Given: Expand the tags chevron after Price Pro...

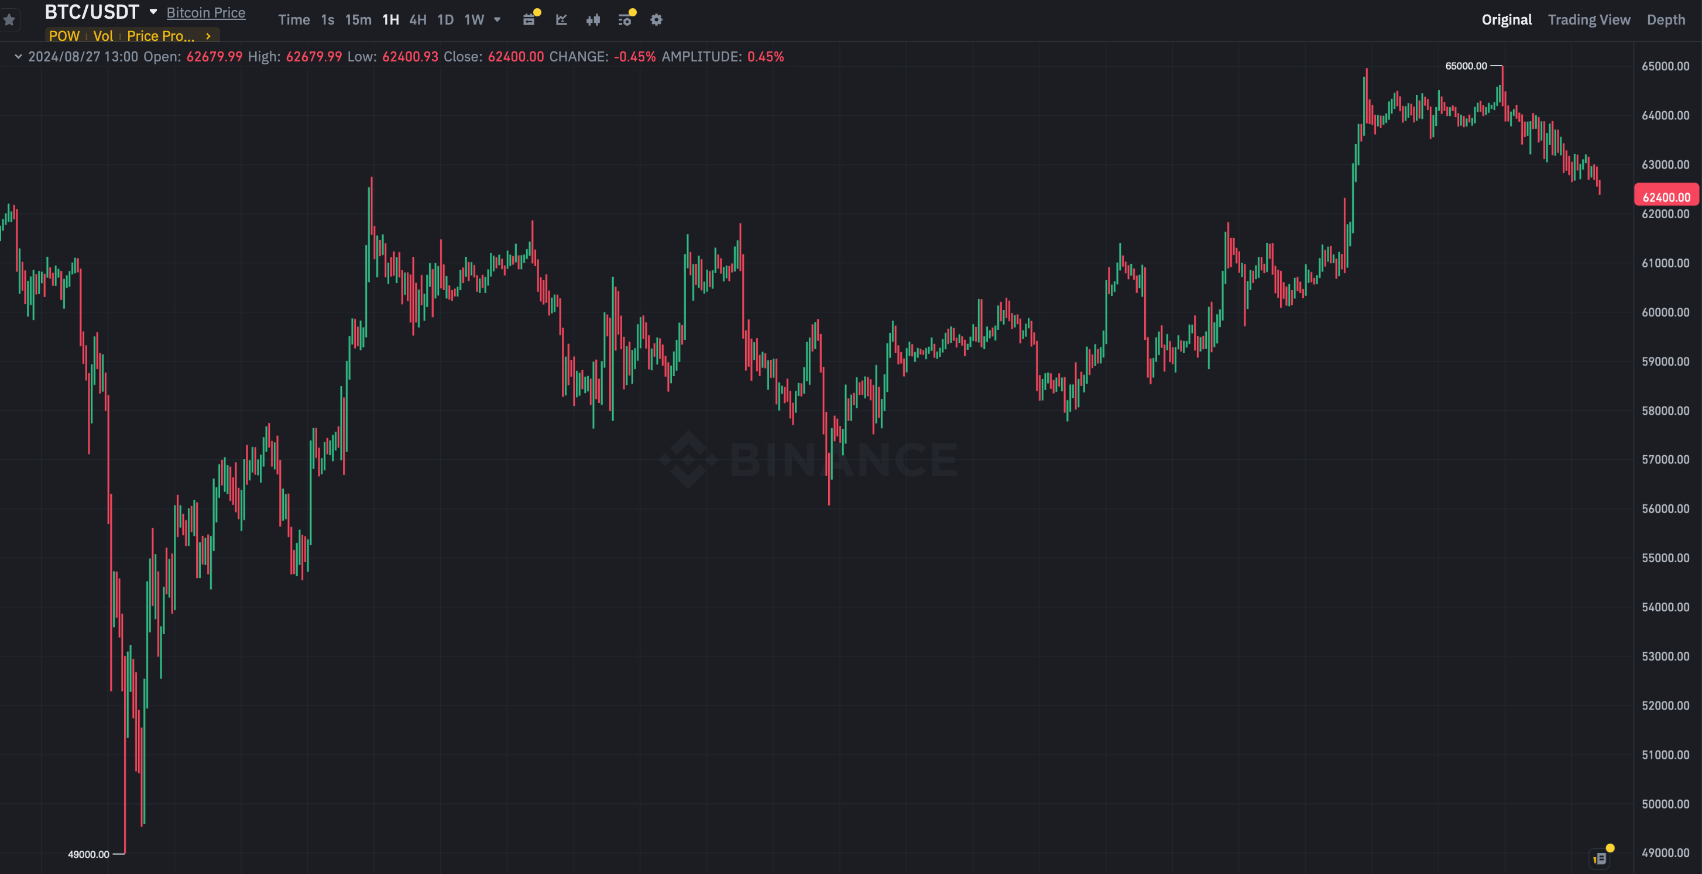Looking at the screenshot, I should coord(208,36).
